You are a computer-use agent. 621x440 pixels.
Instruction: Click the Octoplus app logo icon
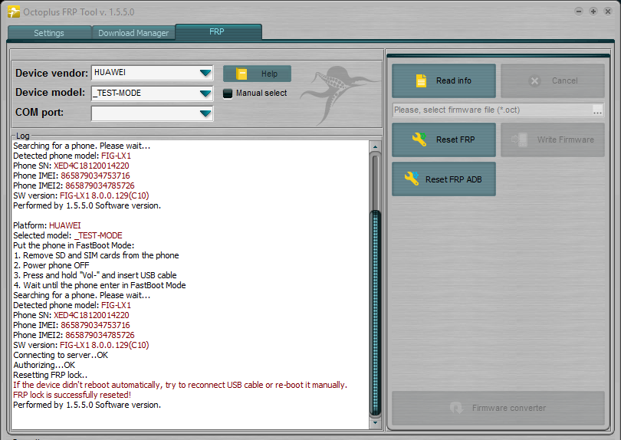tap(13, 11)
